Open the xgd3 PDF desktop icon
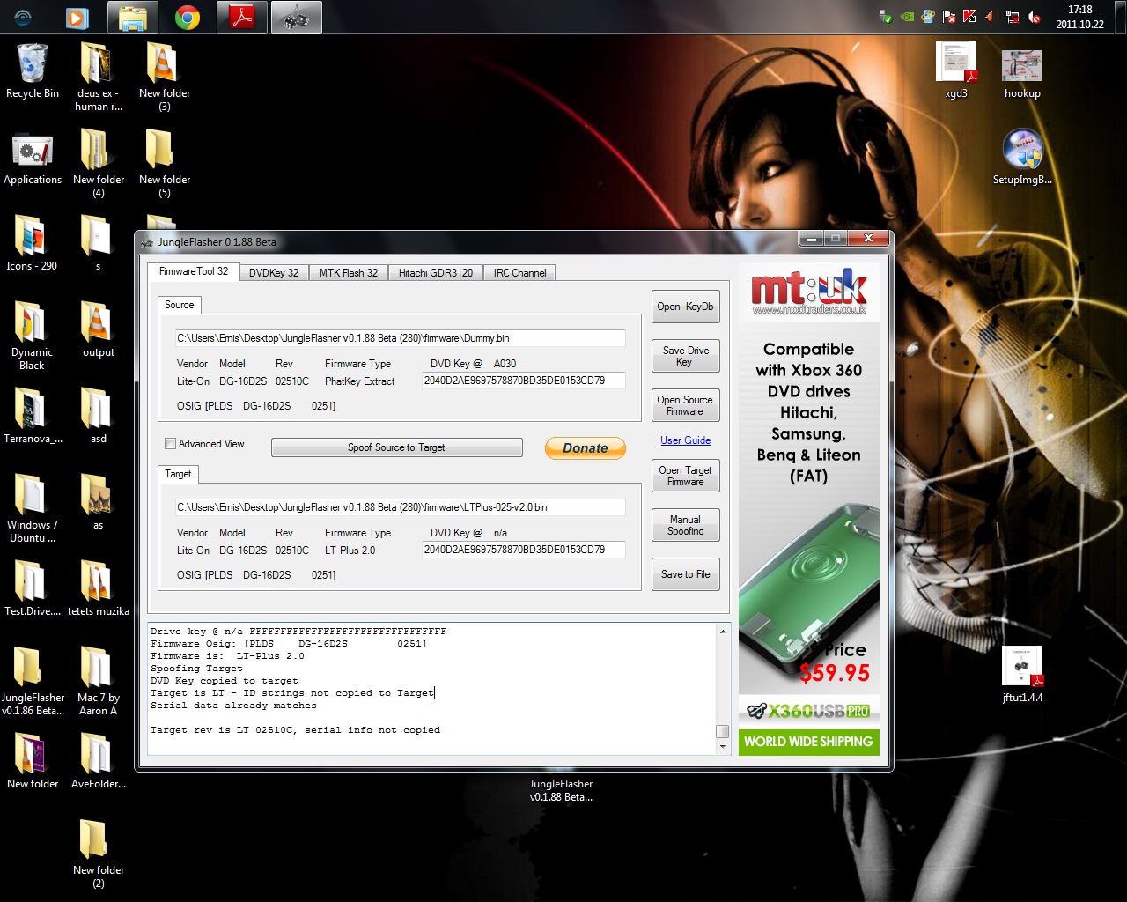 click(955, 70)
